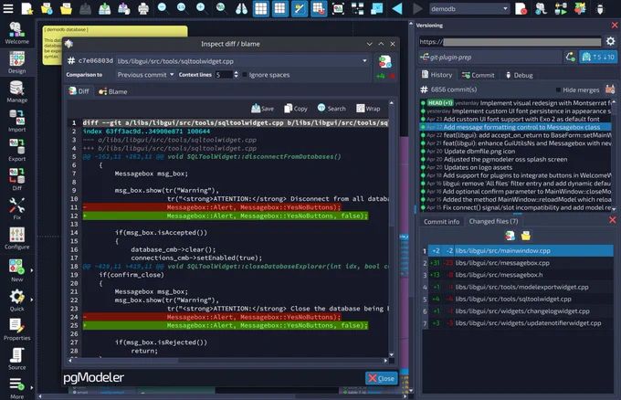Switch to the Debug tab
Image resolution: width=621 pixels, height=400 pixels.
pos(519,75)
